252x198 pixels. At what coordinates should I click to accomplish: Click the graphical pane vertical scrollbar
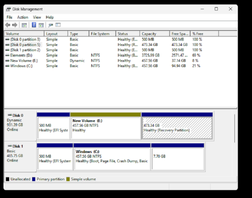point(234,128)
